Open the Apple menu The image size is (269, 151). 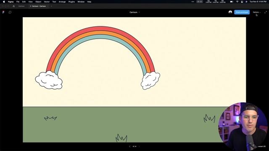4,2
